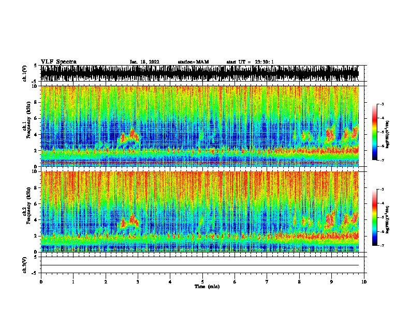Click the ch.1 waveform strip at top
The width and height of the screenshot is (410, 316).
coord(200,73)
